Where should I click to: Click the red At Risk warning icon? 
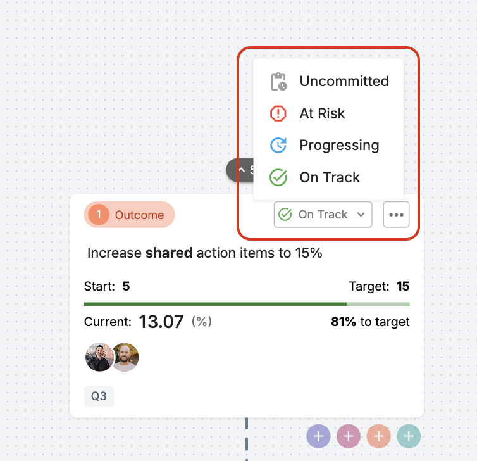click(278, 113)
